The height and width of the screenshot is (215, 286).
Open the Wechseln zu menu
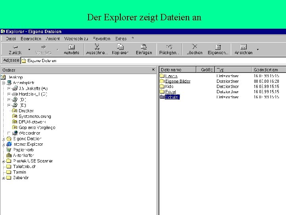76,39
